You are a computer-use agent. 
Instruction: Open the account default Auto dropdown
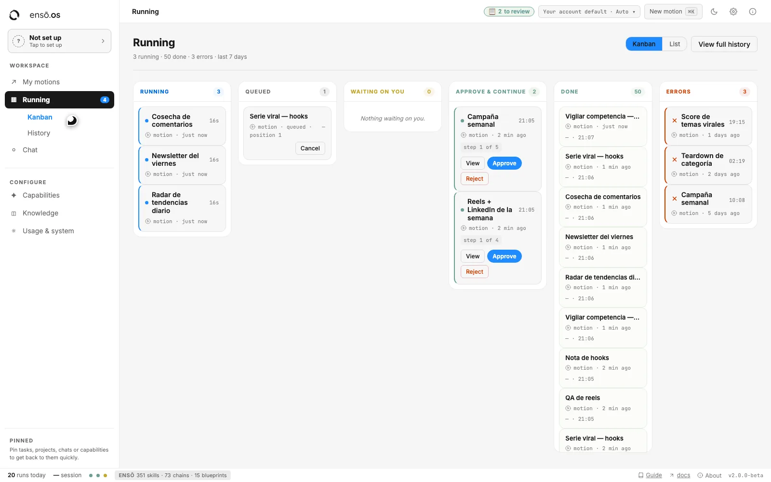point(589,12)
